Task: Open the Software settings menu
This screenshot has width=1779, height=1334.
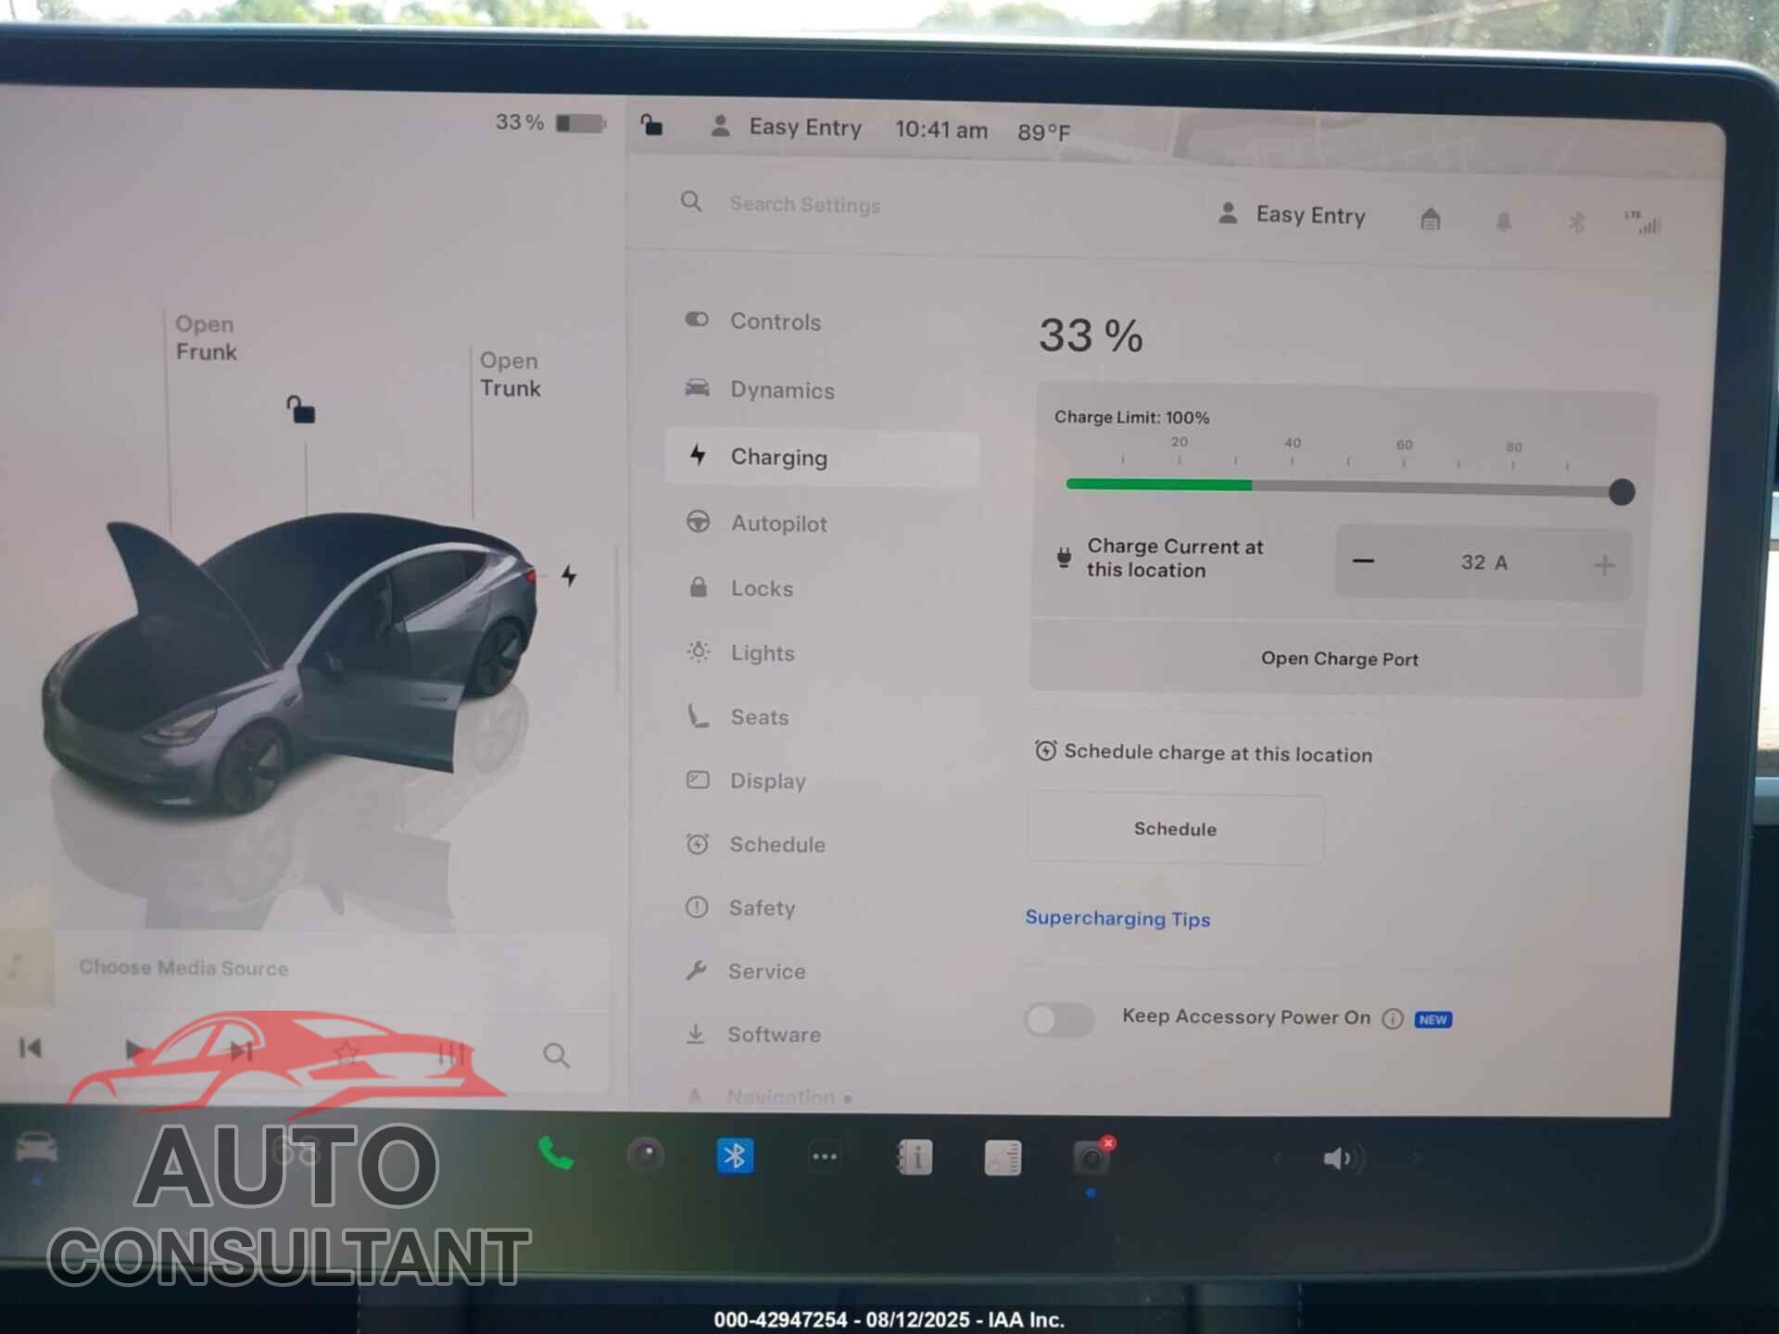Action: pyautogui.click(x=752, y=1034)
